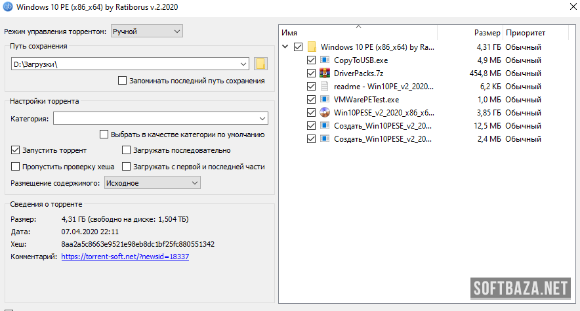Collapse the Windows 10 PE folder tree
Screen dimensions: 580x311
click(x=285, y=47)
